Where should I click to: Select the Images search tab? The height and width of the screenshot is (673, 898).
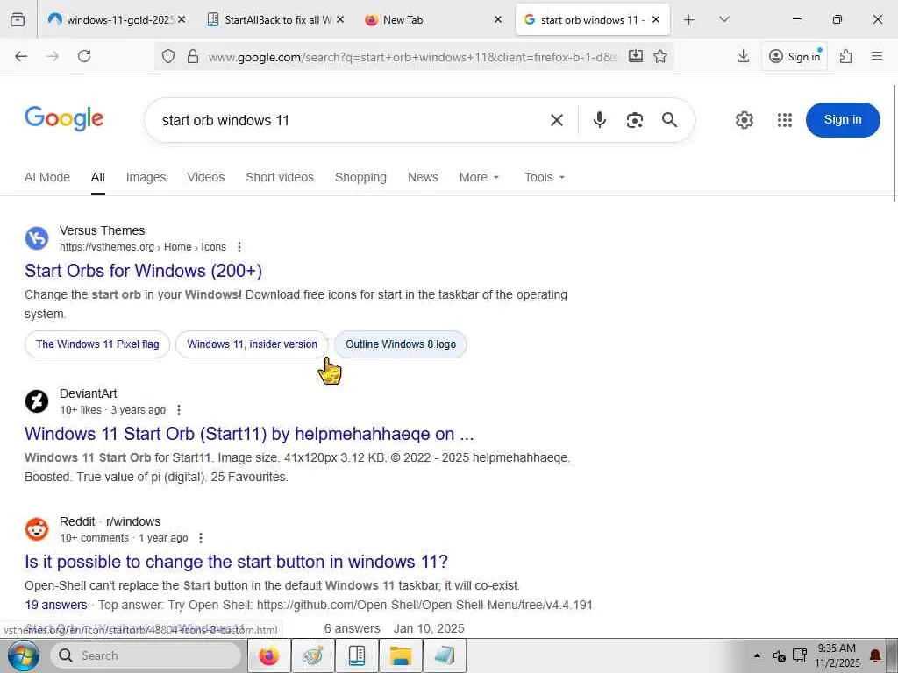[x=146, y=177]
